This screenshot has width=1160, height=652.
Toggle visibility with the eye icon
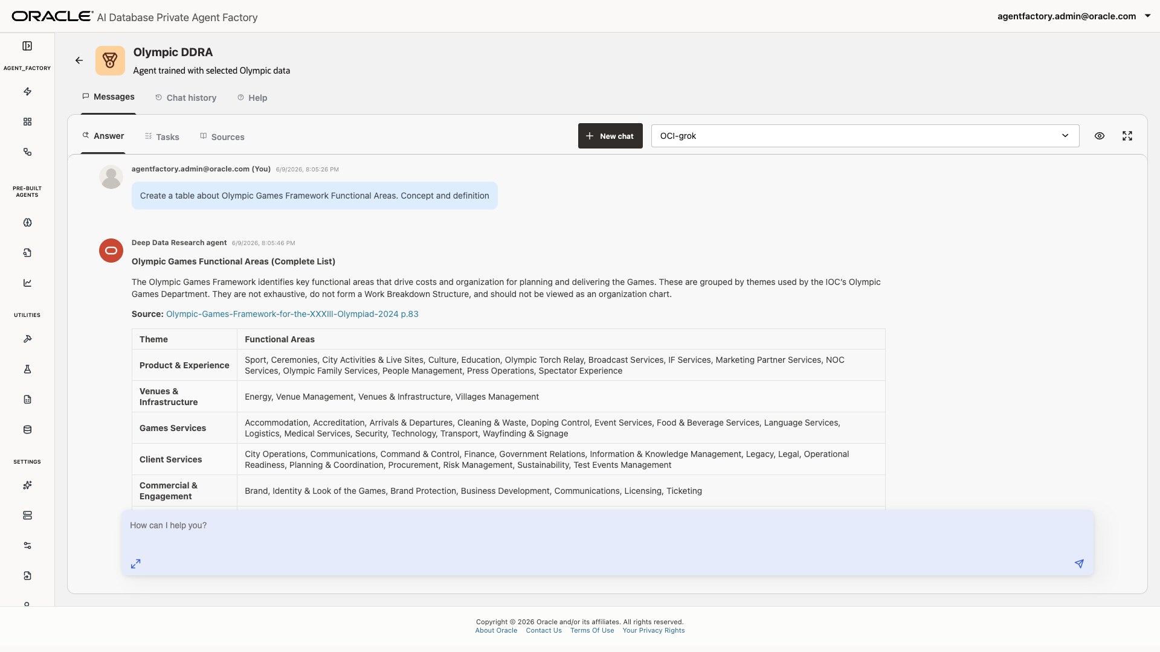pyautogui.click(x=1100, y=136)
